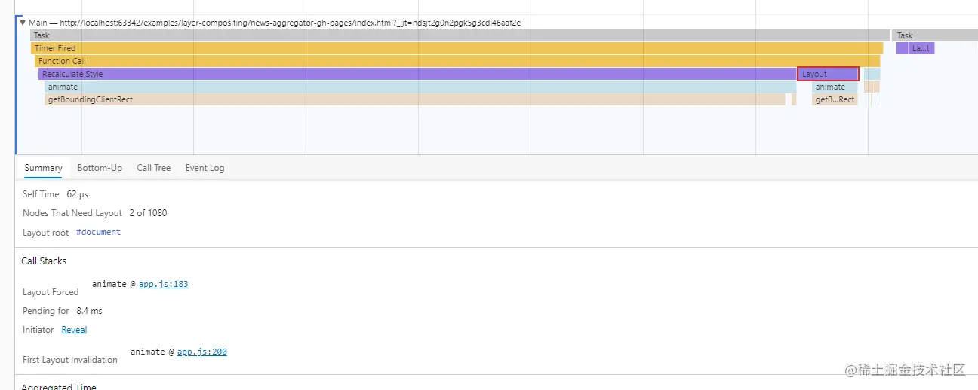Image resolution: width=978 pixels, height=390 pixels.
Task: Select the Function Call event bar
Action: (457, 61)
